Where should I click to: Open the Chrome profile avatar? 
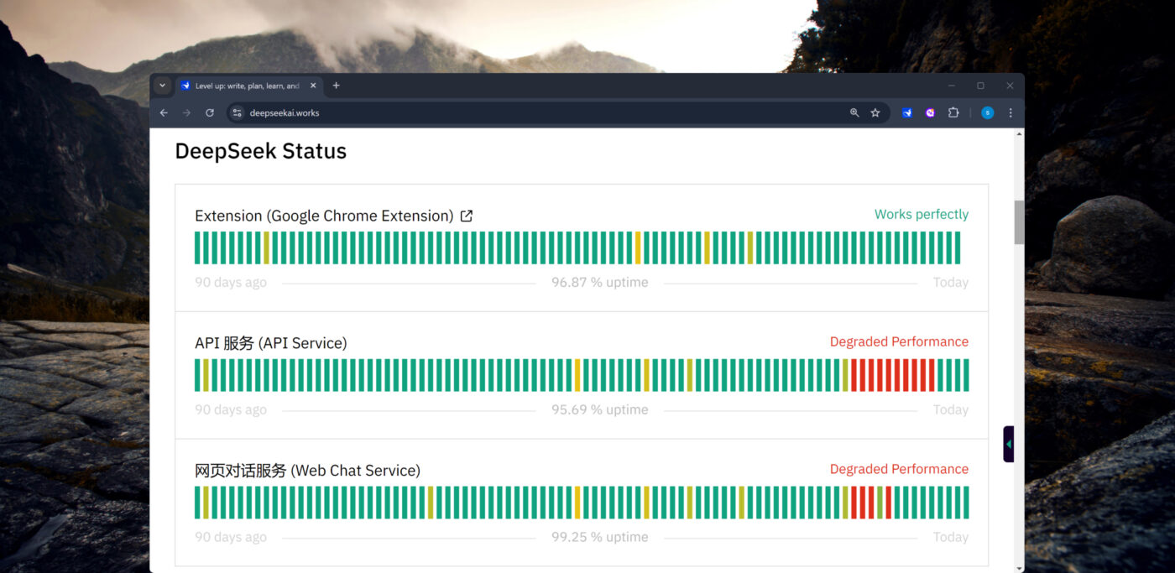pos(987,112)
